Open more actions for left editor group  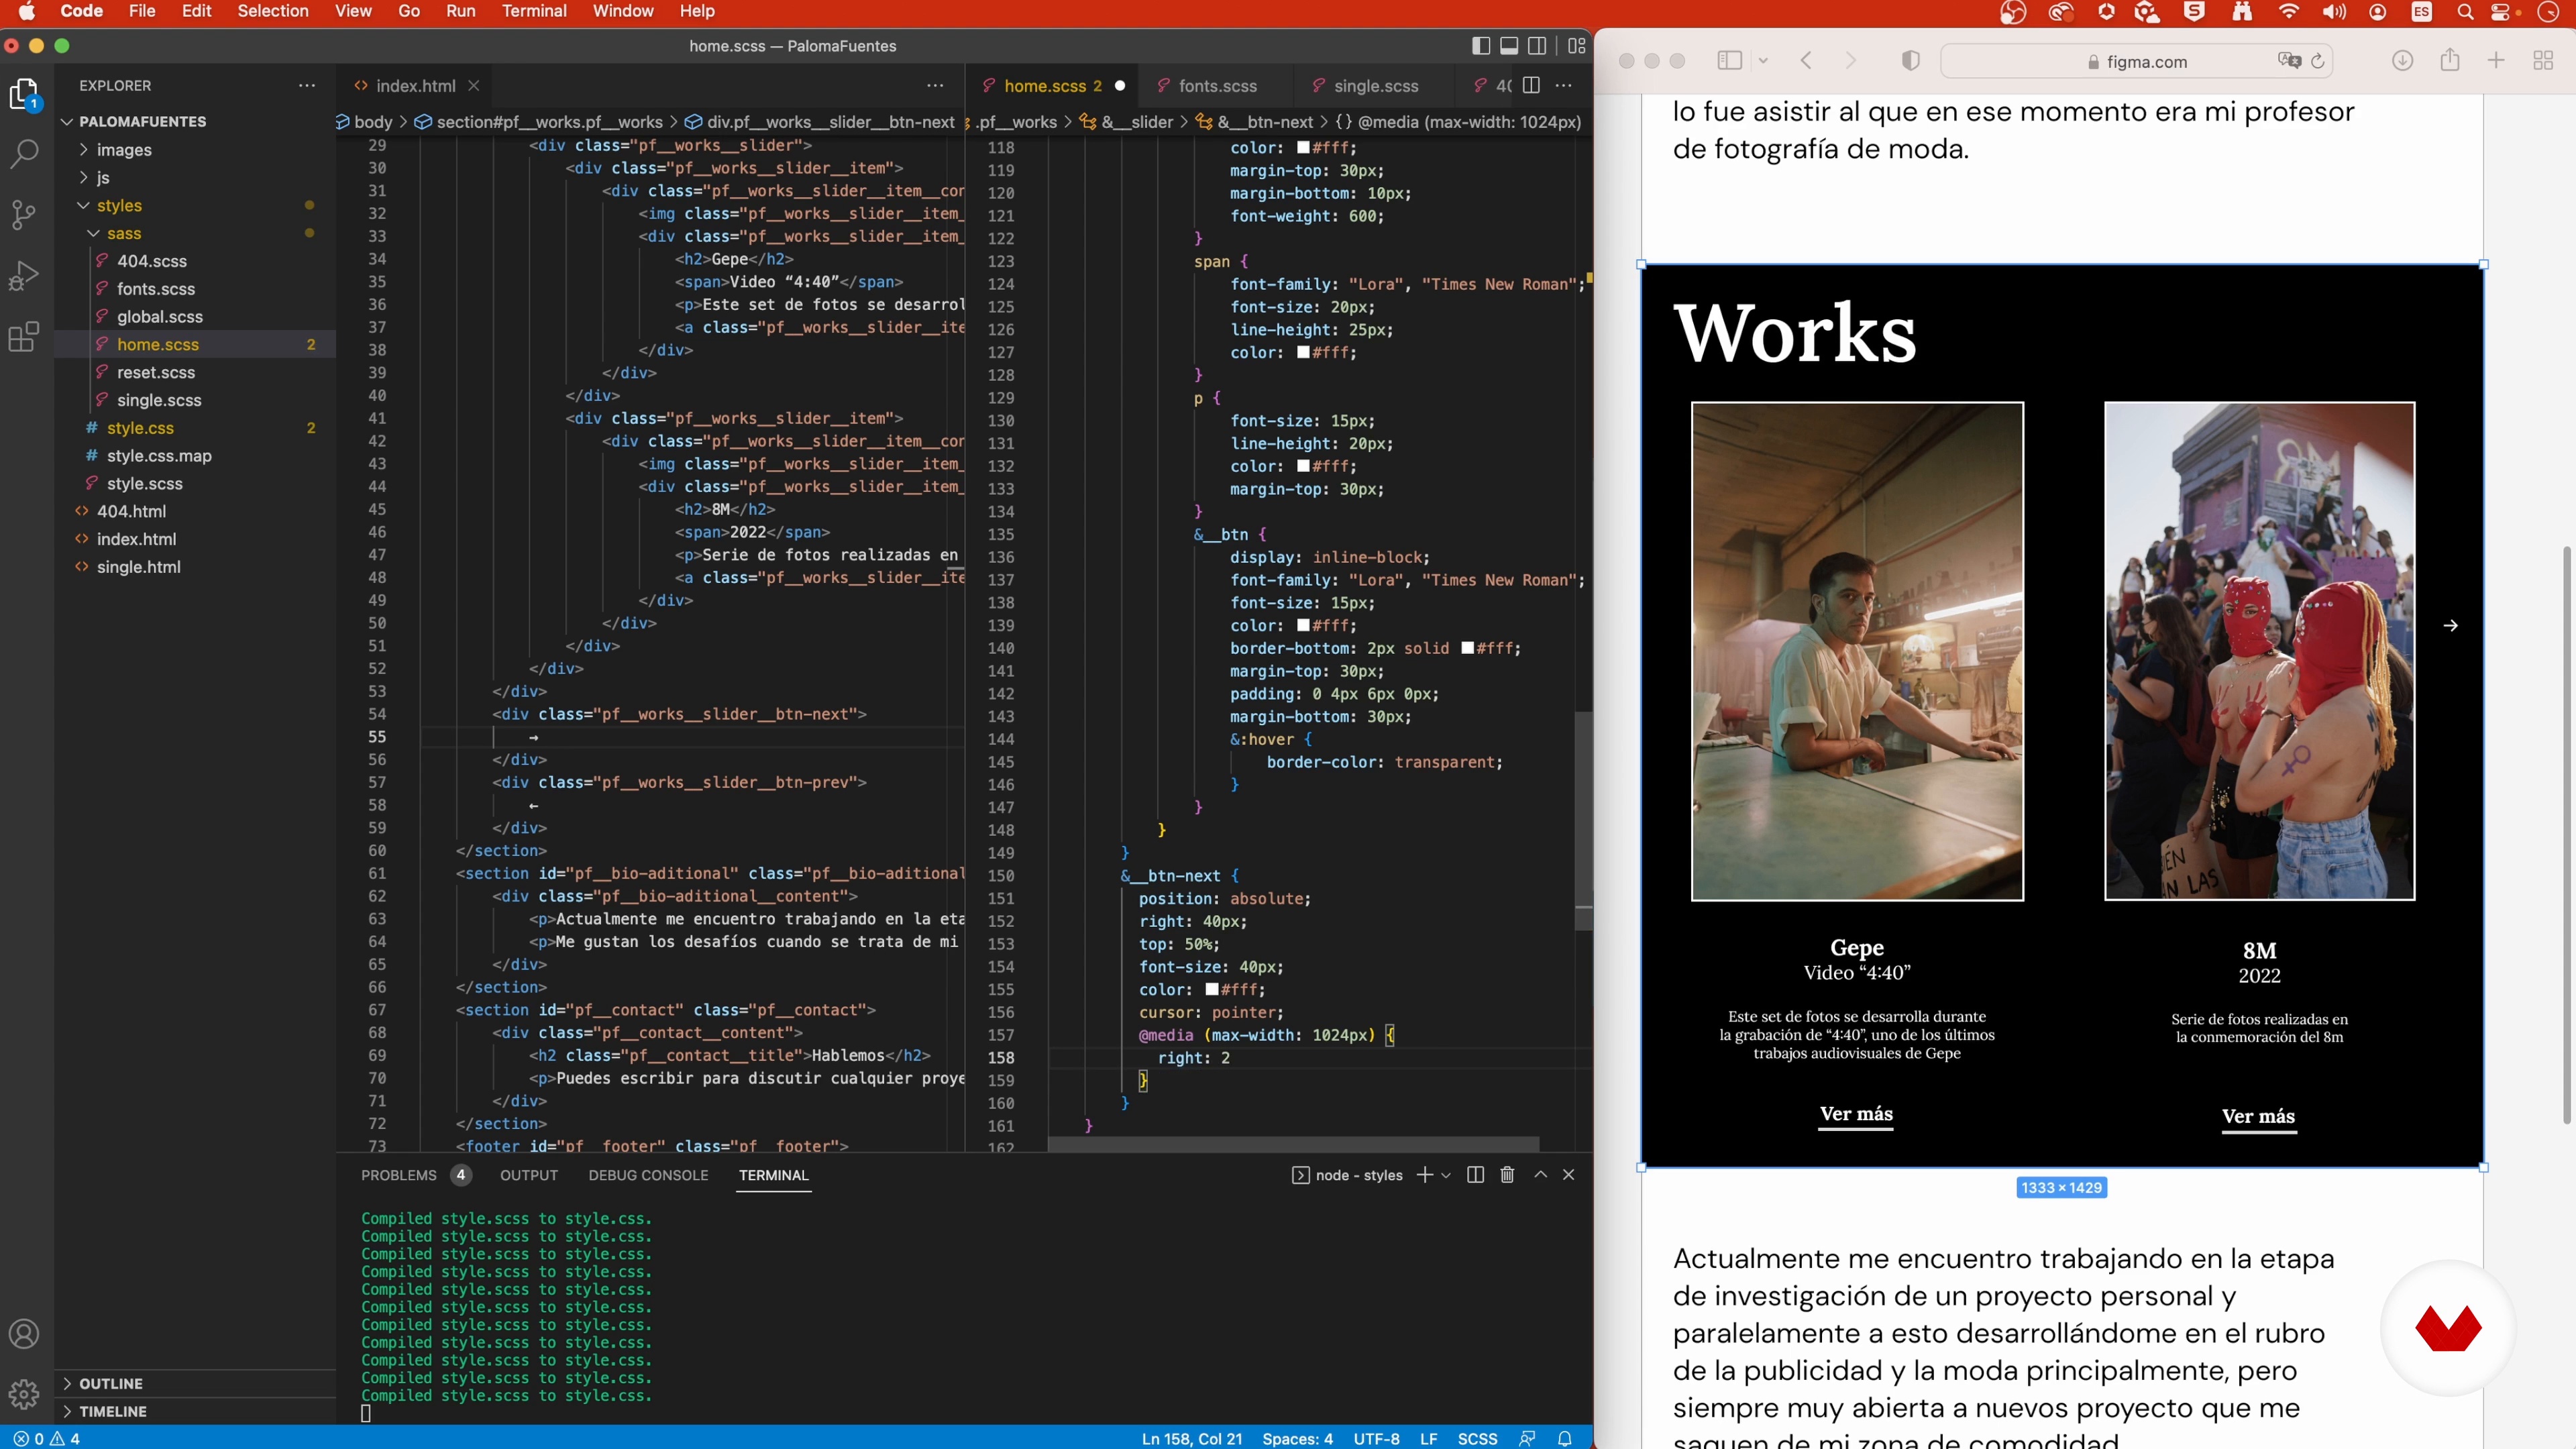pyautogui.click(x=935, y=85)
